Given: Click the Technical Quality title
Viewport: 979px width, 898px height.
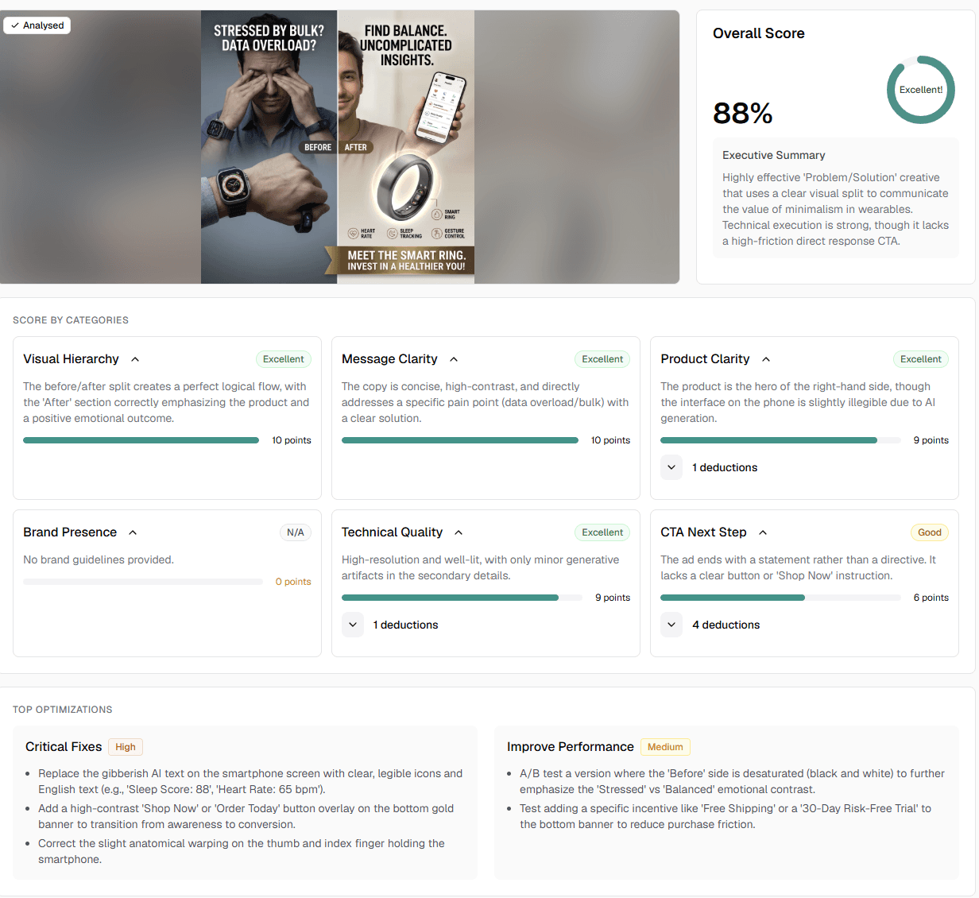Looking at the screenshot, I should (x=392, y=532).
